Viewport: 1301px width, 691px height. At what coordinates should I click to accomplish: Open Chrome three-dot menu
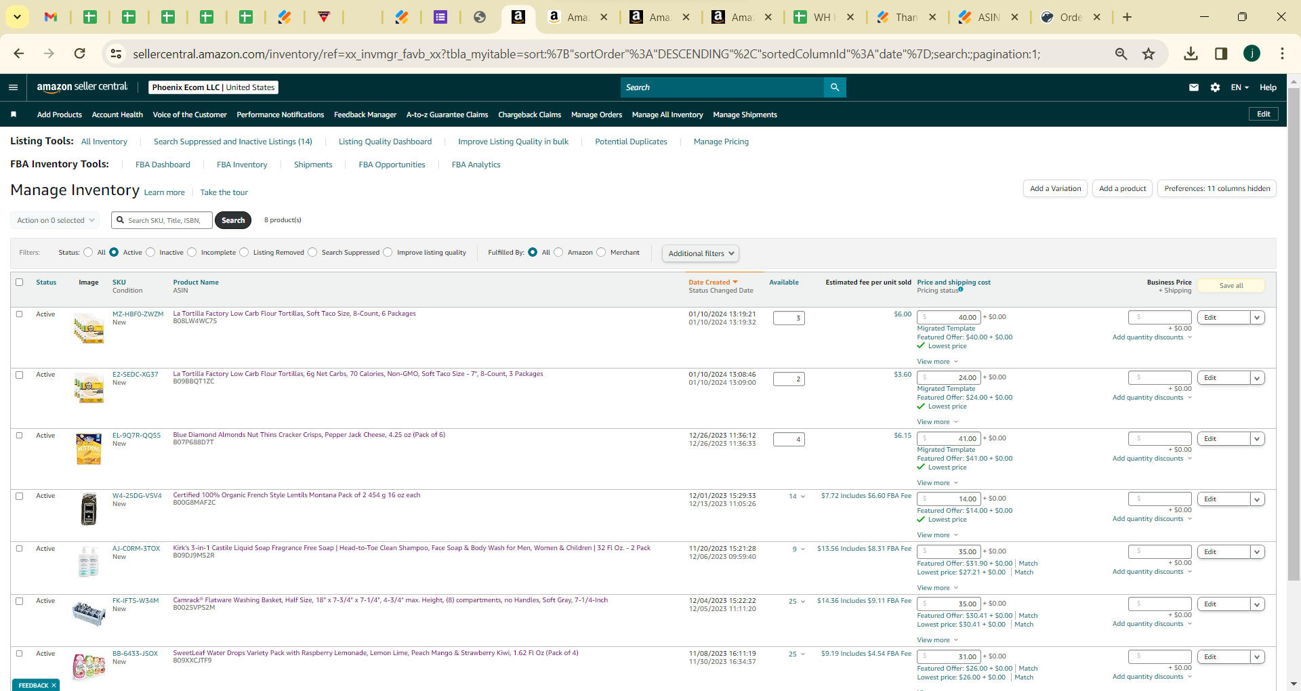(1282, 54)
